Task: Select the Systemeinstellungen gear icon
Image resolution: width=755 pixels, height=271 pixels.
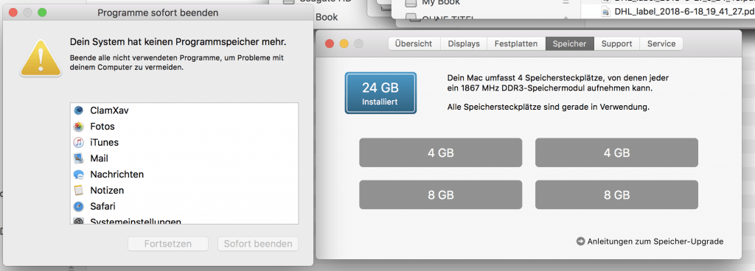Action: [x=78, y=221]
